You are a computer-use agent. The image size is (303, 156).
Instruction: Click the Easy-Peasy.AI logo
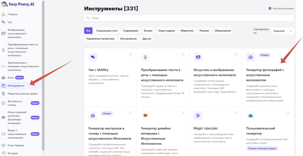point(18,4)
